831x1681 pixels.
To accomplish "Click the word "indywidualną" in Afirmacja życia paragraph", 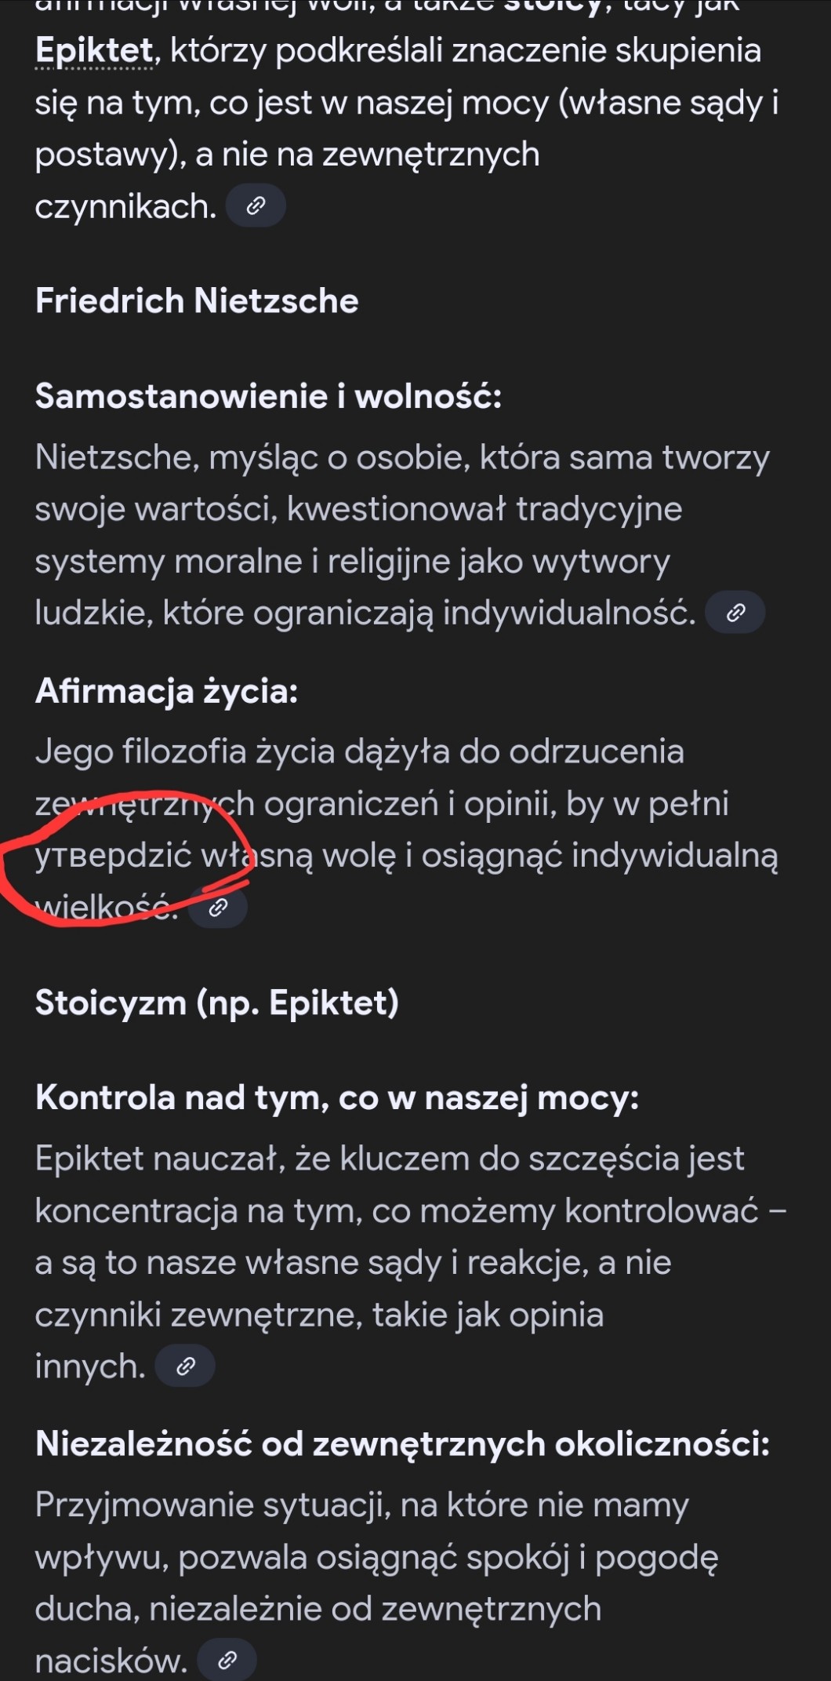I will point(674,856).
